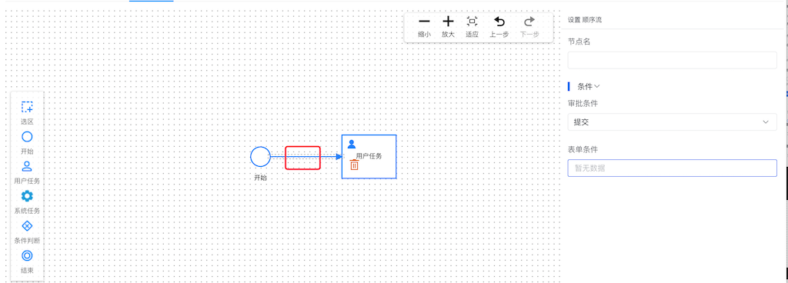
Task: Undo with the 上一步 arrow
Action: coord(499,22)
